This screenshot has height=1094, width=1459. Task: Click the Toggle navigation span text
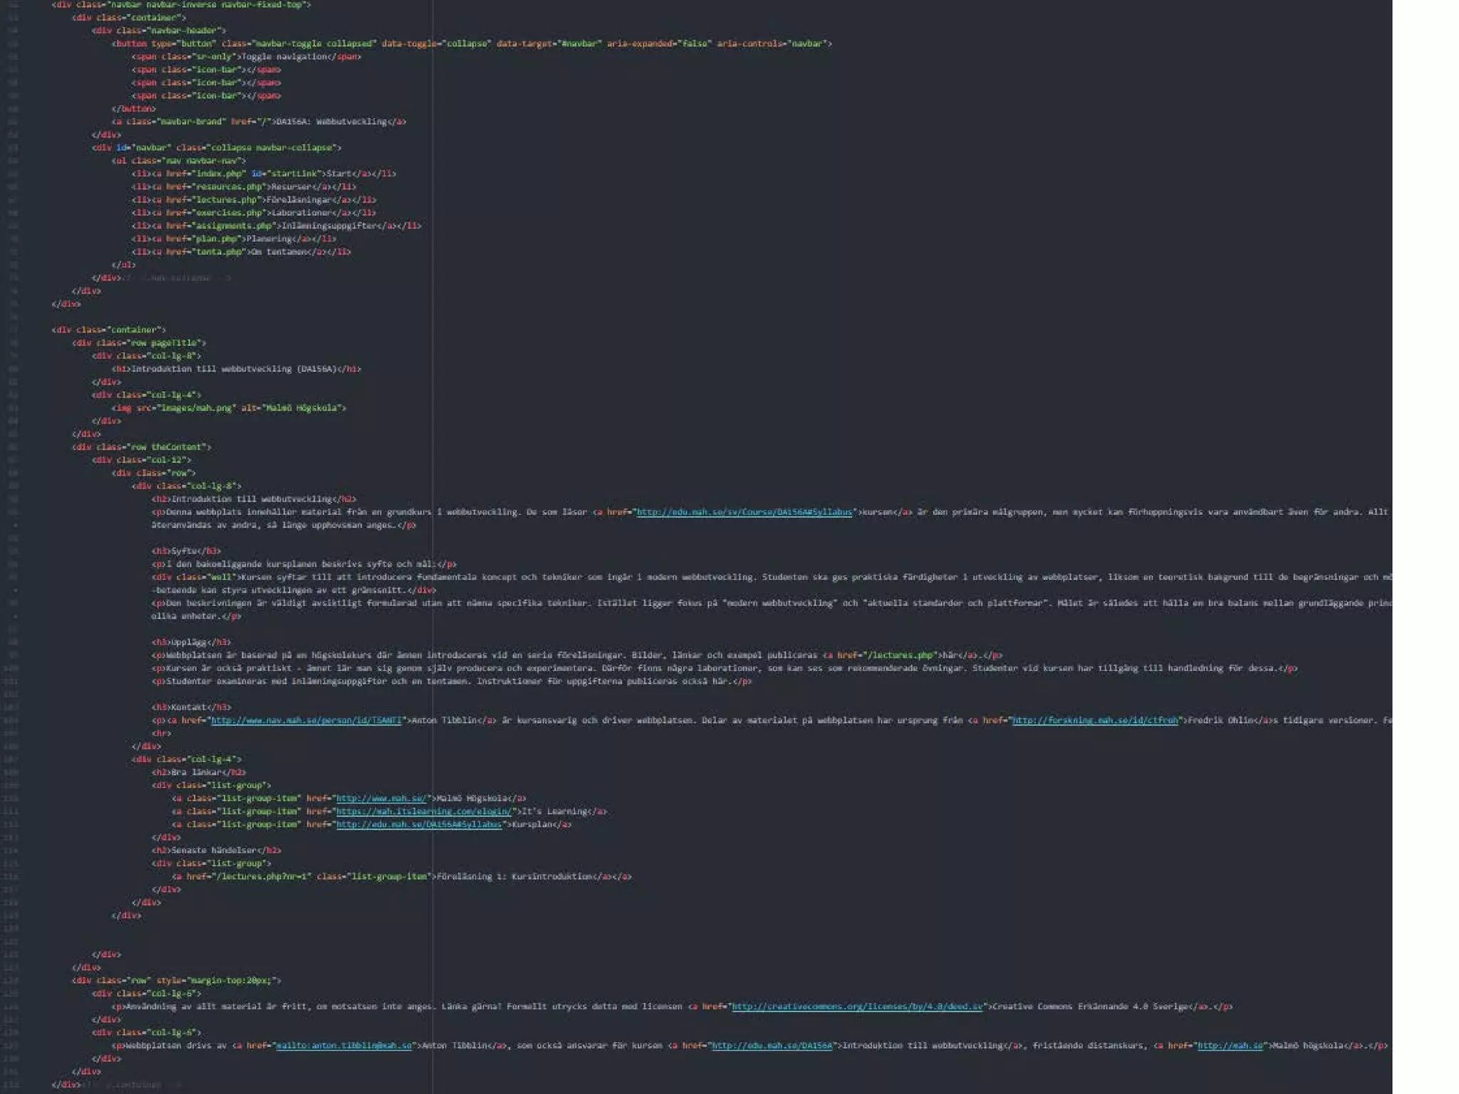(285, 57)
